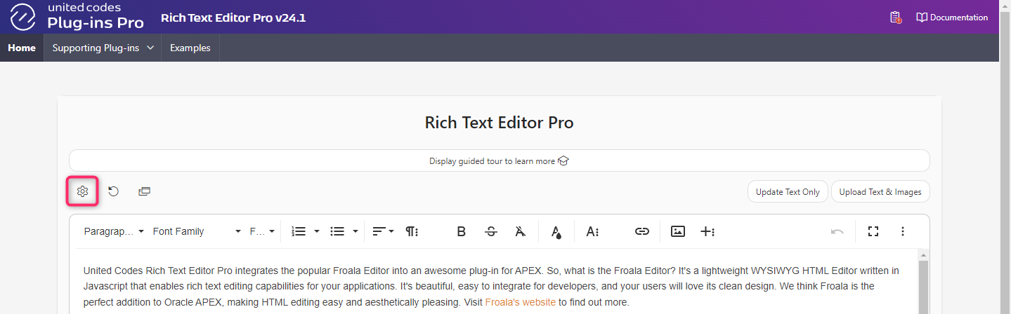This screenshot has width=1011, height=314.
Task: Open the Examples tab
Action: click(x=190, y=48)
